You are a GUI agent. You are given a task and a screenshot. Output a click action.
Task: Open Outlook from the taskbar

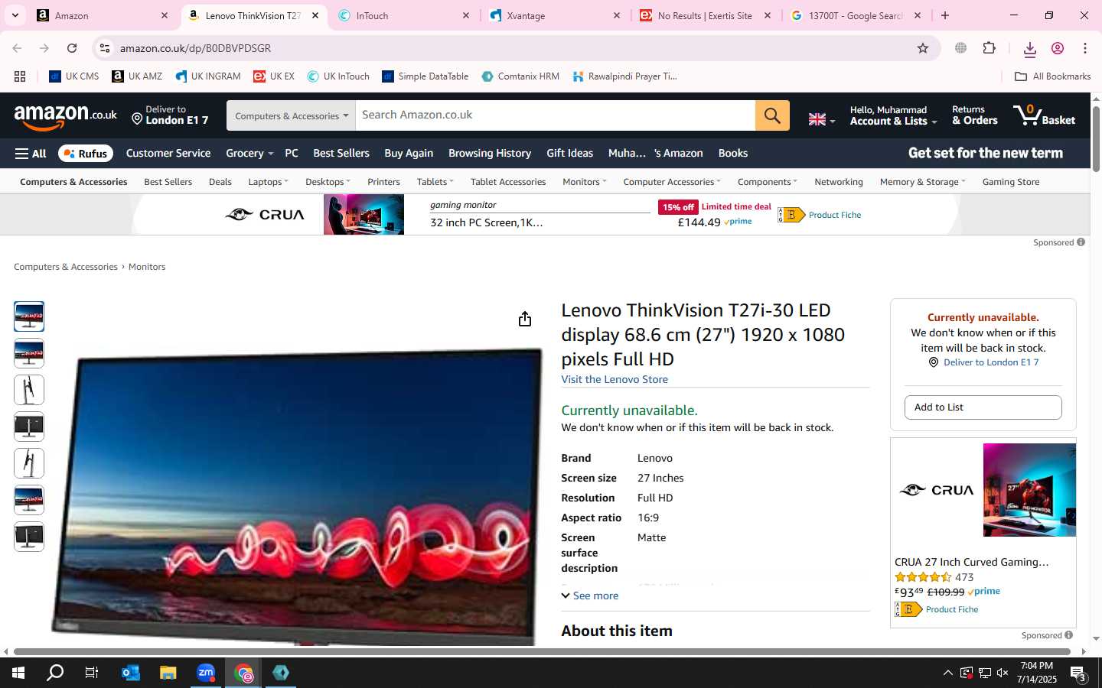click(131, 673)
